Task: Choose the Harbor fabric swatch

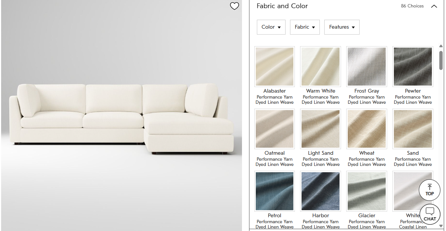Action: (321, 191)
